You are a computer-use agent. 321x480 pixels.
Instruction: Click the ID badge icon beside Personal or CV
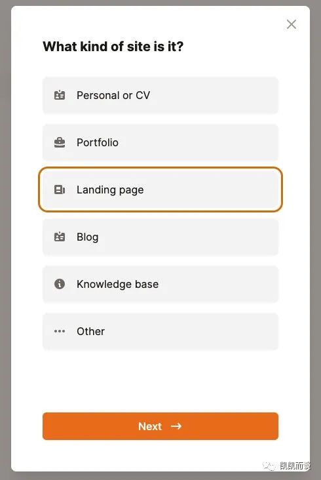click(x=60, y=95)
